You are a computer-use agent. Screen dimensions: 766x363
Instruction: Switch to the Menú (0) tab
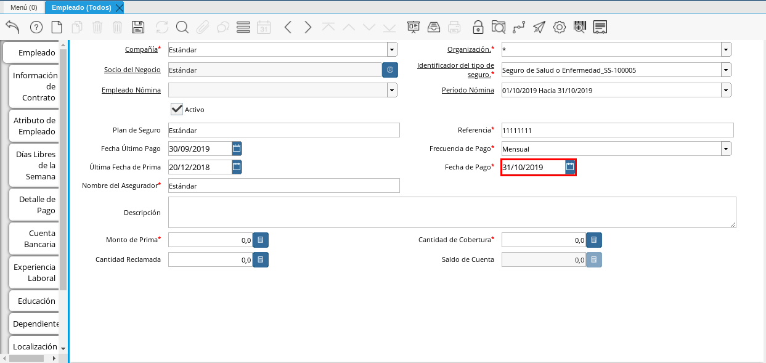pos(24,7)
